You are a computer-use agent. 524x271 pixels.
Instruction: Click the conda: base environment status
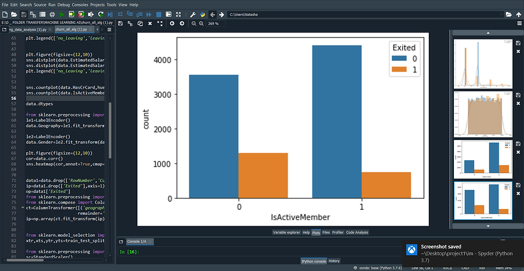pyautogui.click(x=377, y=268)
